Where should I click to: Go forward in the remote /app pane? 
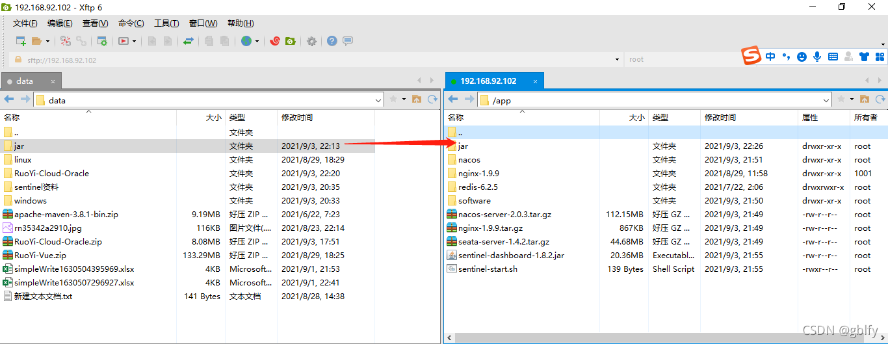[x=469, y=99]
